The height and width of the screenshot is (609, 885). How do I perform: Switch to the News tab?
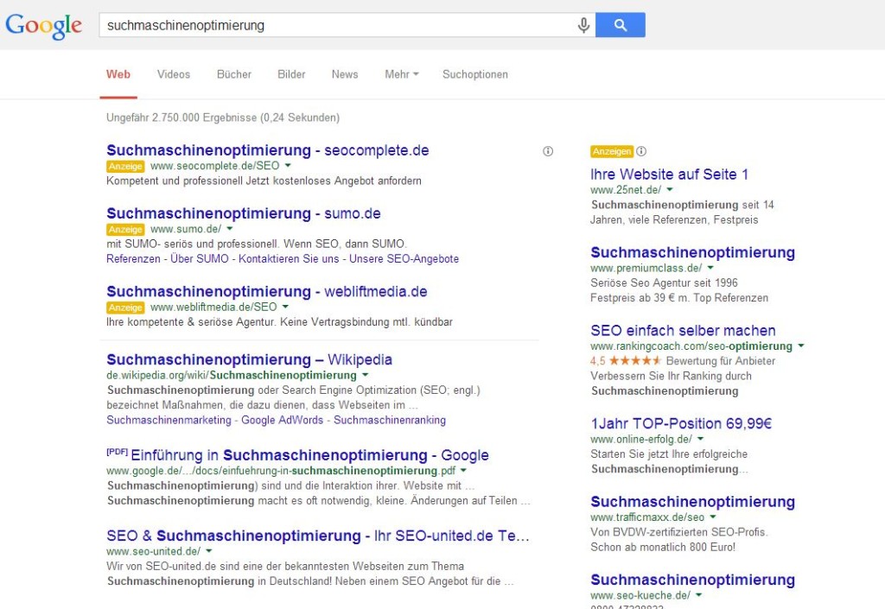pyautogui.click(x=345, y=74)
